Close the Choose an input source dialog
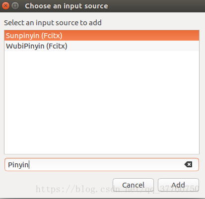This screenshot has height=199, width=205. pyautogui.click(x=5, y=6)
